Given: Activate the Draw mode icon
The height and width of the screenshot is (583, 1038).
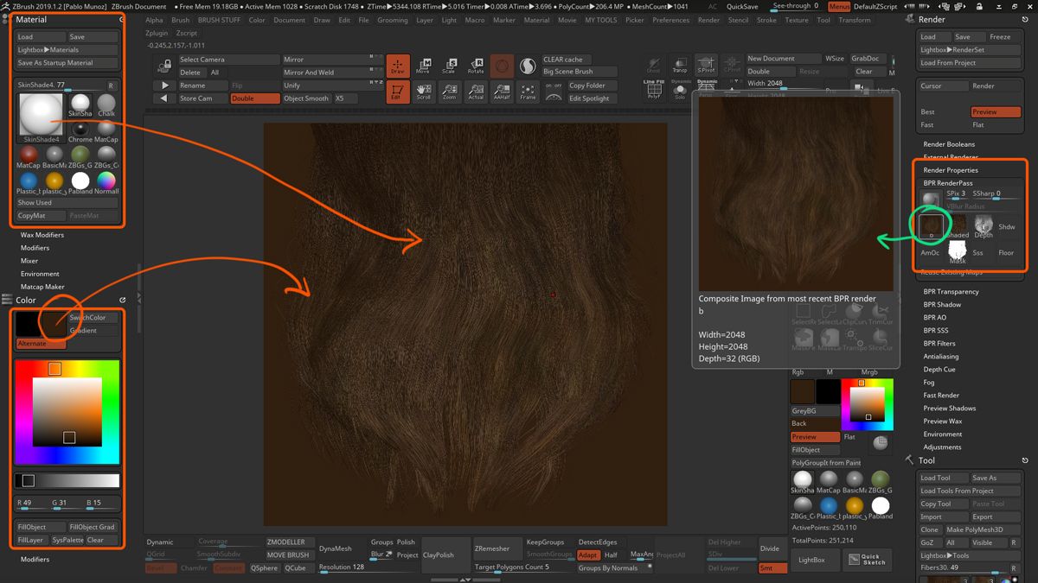Looking at the screenshot, I should [x=398, y=66].
